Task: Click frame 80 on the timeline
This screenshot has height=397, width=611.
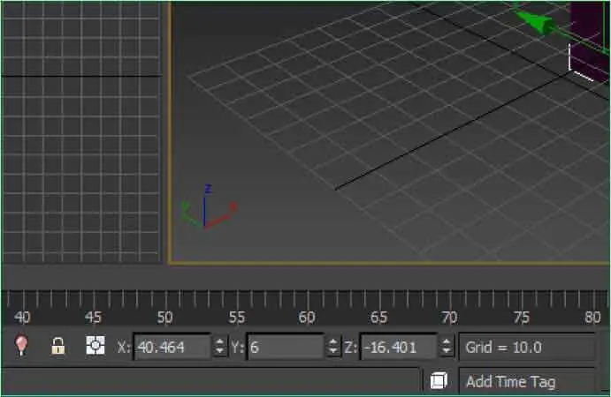Action: pyautogui.click(x=592, y=318)
